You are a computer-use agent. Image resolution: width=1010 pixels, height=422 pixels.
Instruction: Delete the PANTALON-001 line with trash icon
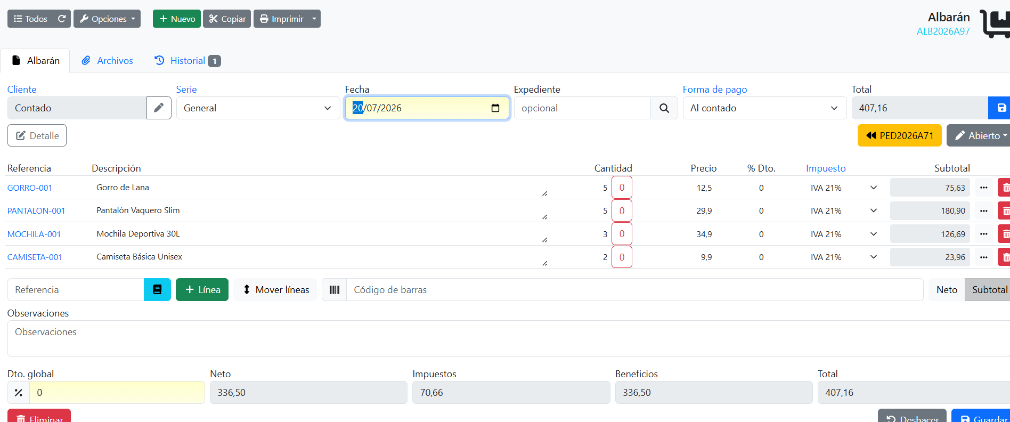[x=1005, y=210]
